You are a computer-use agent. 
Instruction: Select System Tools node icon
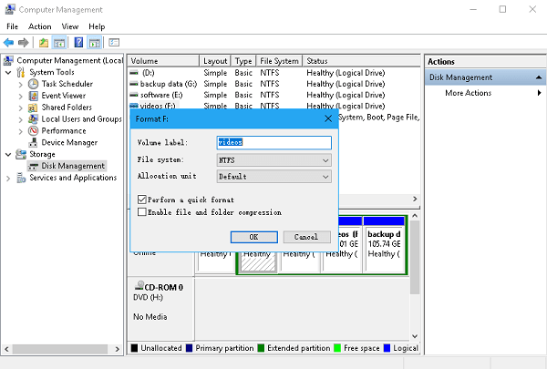click(21, 72)
